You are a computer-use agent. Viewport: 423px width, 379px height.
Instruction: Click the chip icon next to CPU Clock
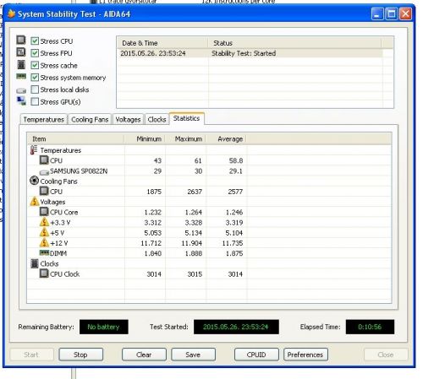coord(44,273)
